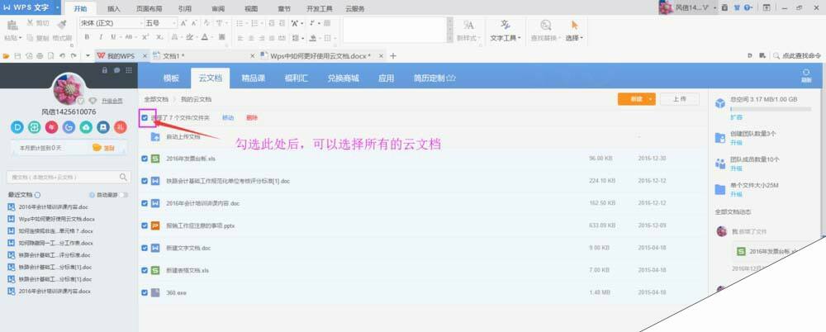Expand the 文字工具 dropdown
Screen dimensions: 826x332
click(x=520, y=38)
